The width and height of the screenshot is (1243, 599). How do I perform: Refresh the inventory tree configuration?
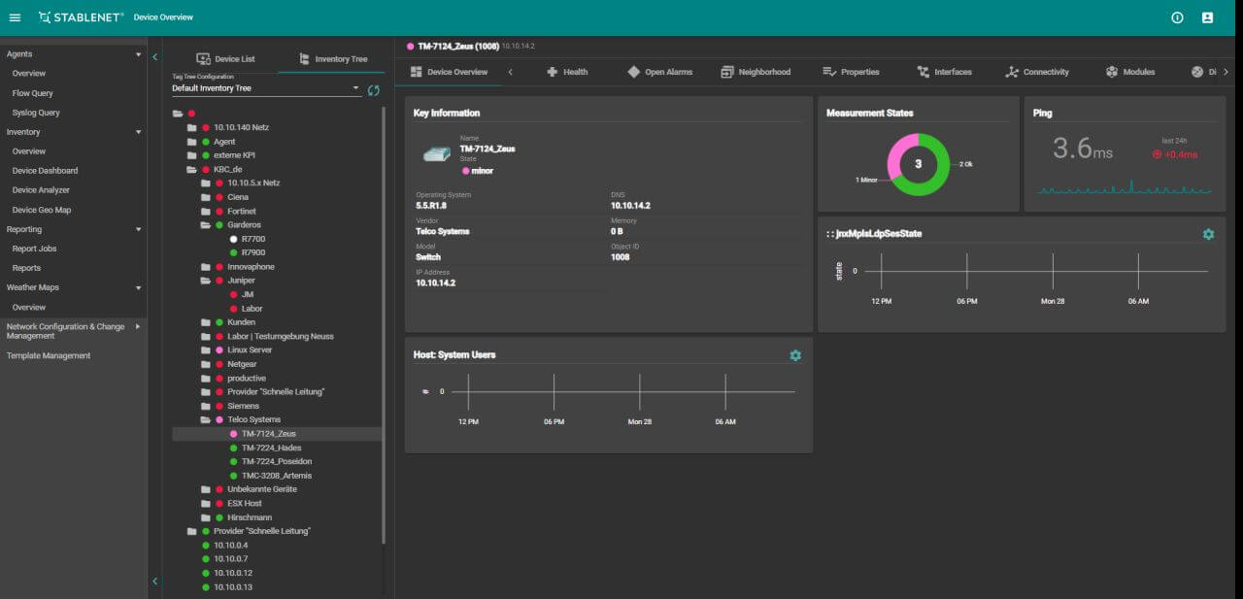click(x=374, y=90)
